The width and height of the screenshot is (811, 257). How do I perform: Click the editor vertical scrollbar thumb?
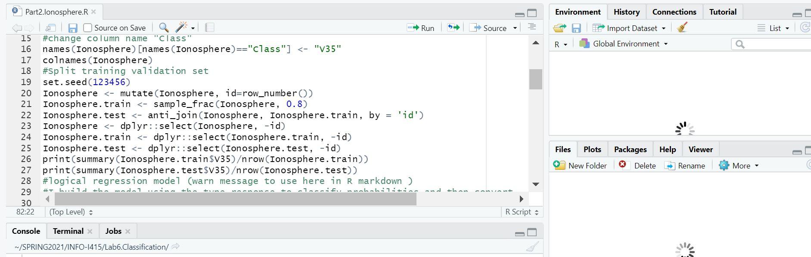535,80
